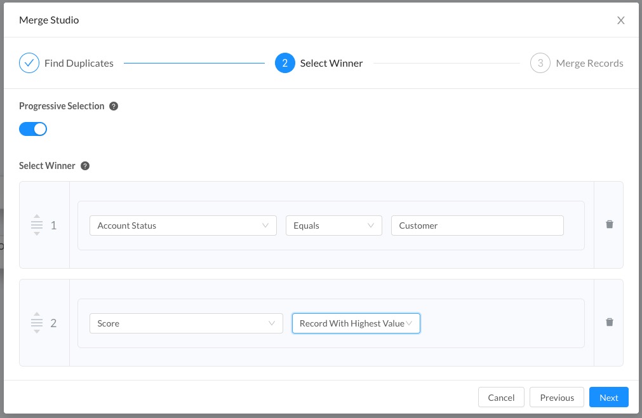Open the Record With Highest Value dropdown

coord(356,323)
